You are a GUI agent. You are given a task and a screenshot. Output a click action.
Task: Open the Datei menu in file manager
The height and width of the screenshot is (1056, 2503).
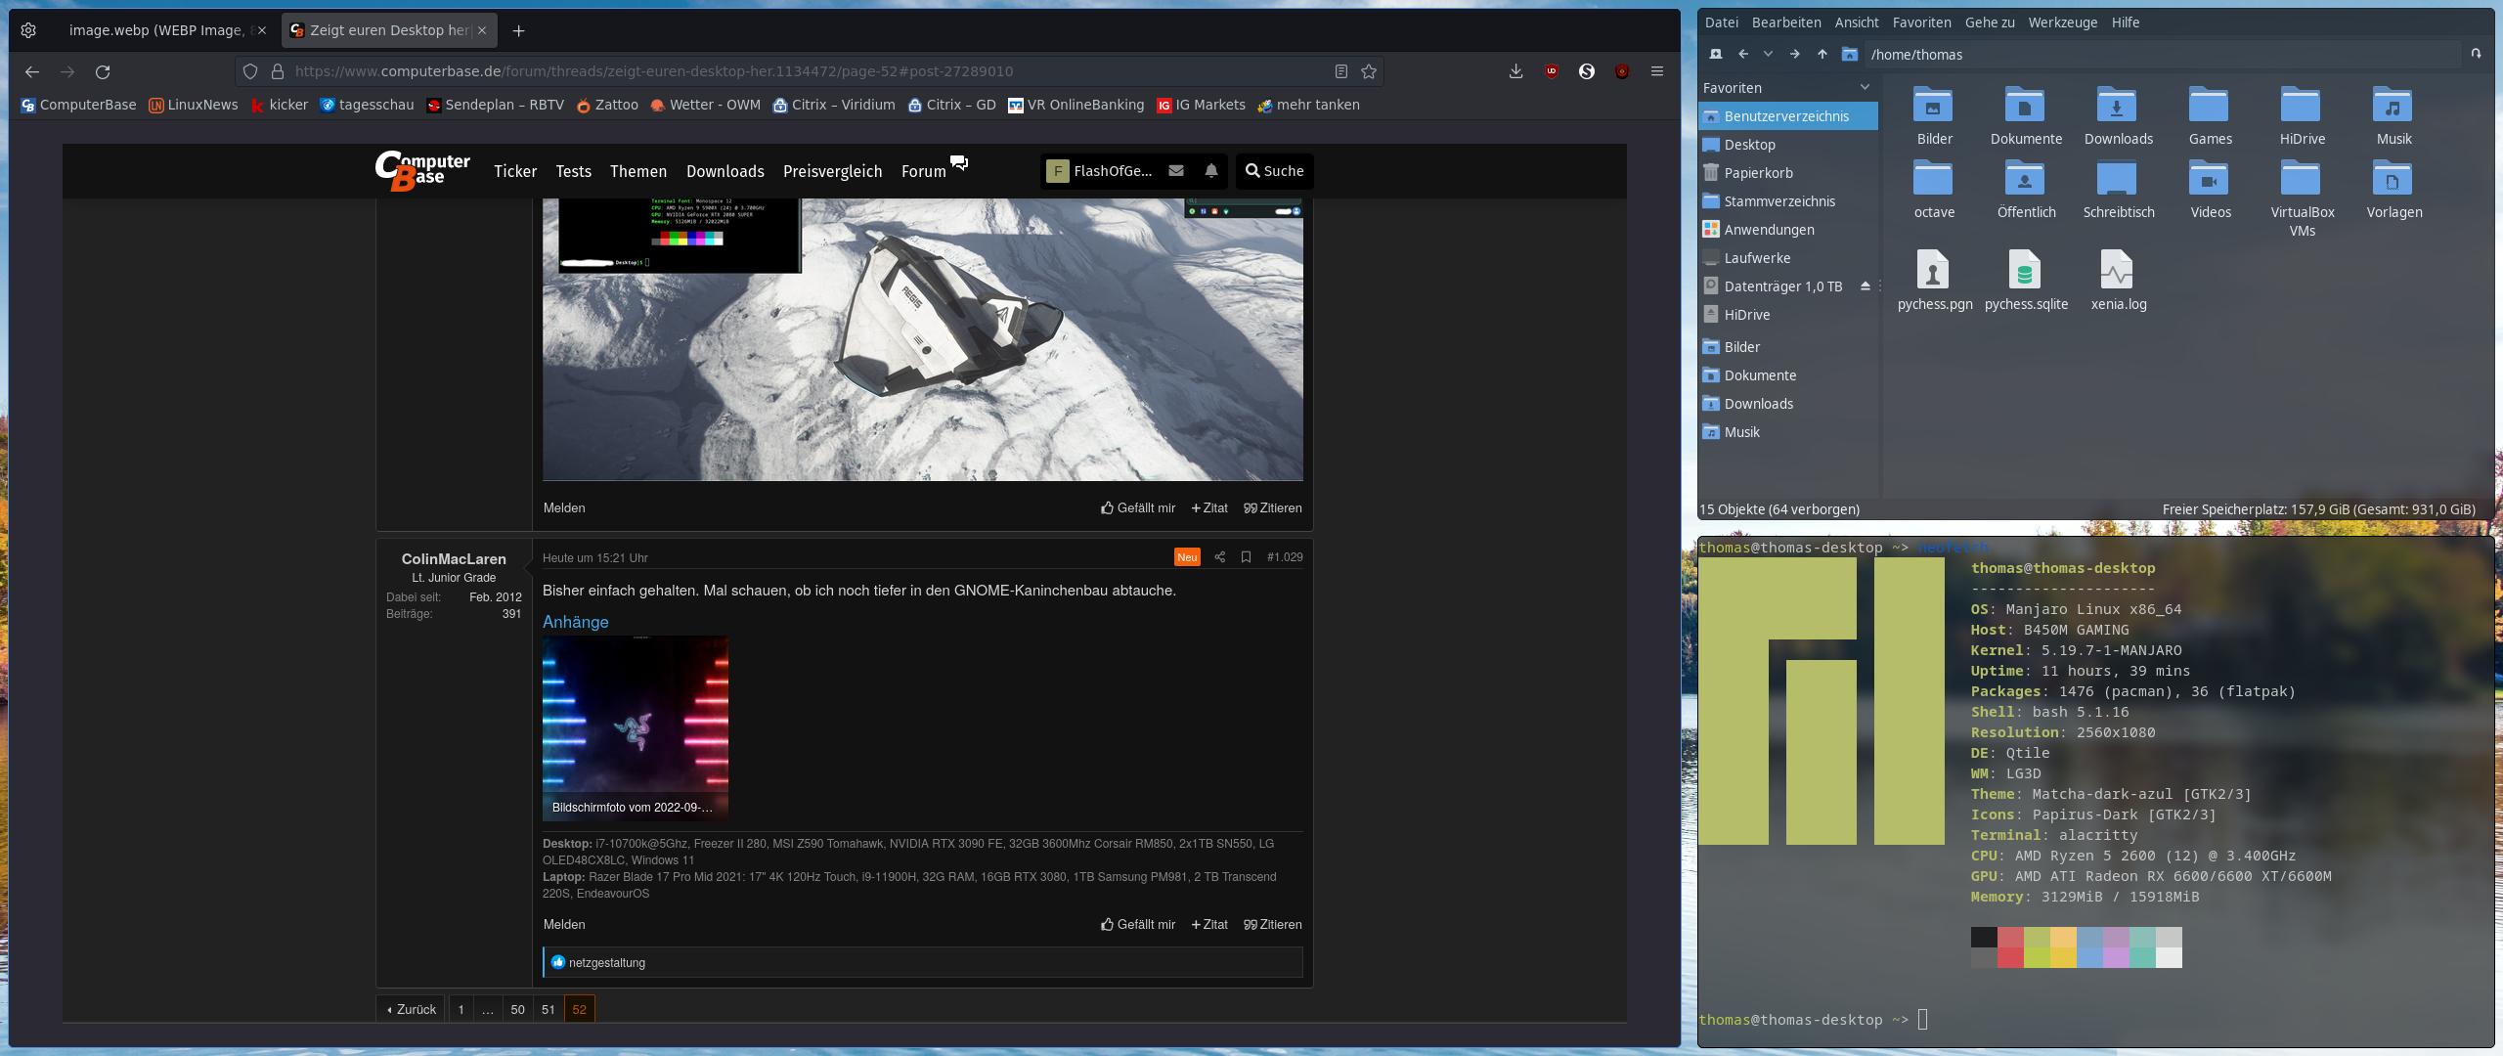pyautogui.click(x=1721, y=22)
